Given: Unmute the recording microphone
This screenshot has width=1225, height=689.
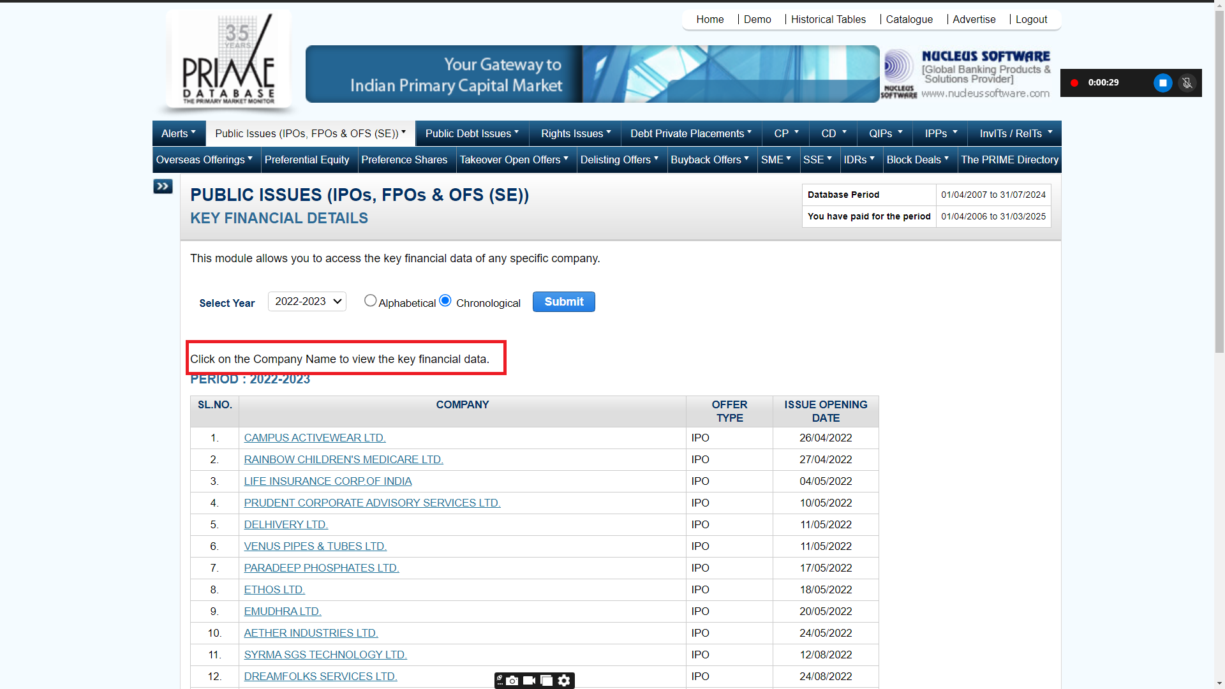Looking at the screenshot, I should coord(1187,83).
